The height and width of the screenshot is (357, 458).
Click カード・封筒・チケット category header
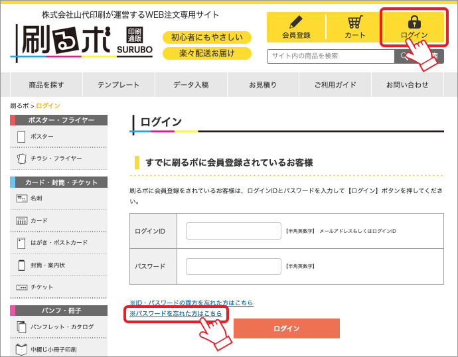pyautogui.click(x=58, y=182)
